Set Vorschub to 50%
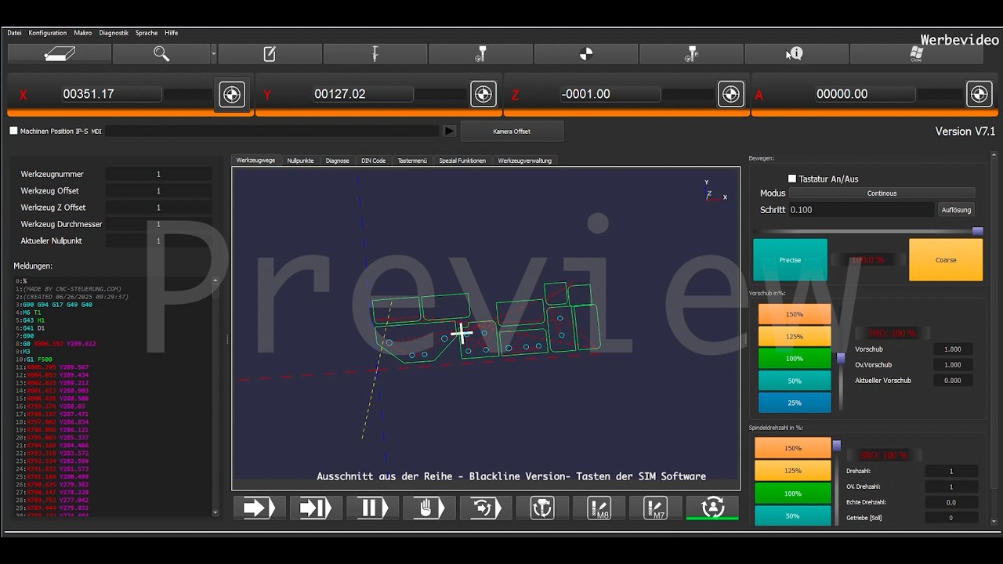The height and width of the screenshot is (564, 1003). pyautogui.click(x=795, y=380)
